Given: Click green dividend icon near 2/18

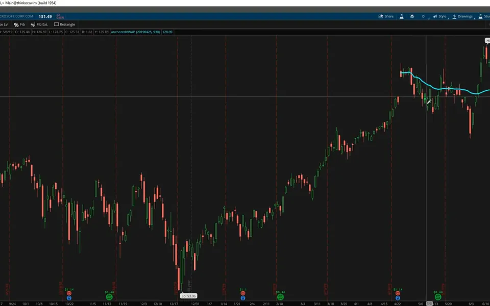Looking at the screenshot, I should pyautogui.click(x=280, y=297).
